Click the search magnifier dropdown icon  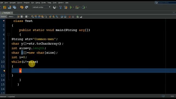(x=156, y=2)
